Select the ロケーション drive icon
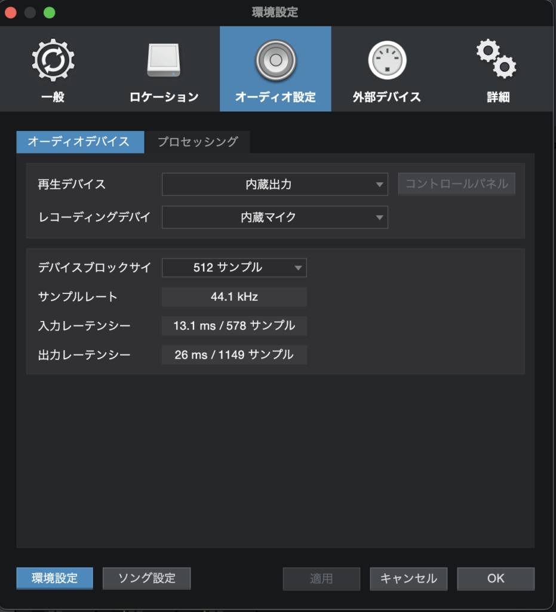 click(164, 62)
